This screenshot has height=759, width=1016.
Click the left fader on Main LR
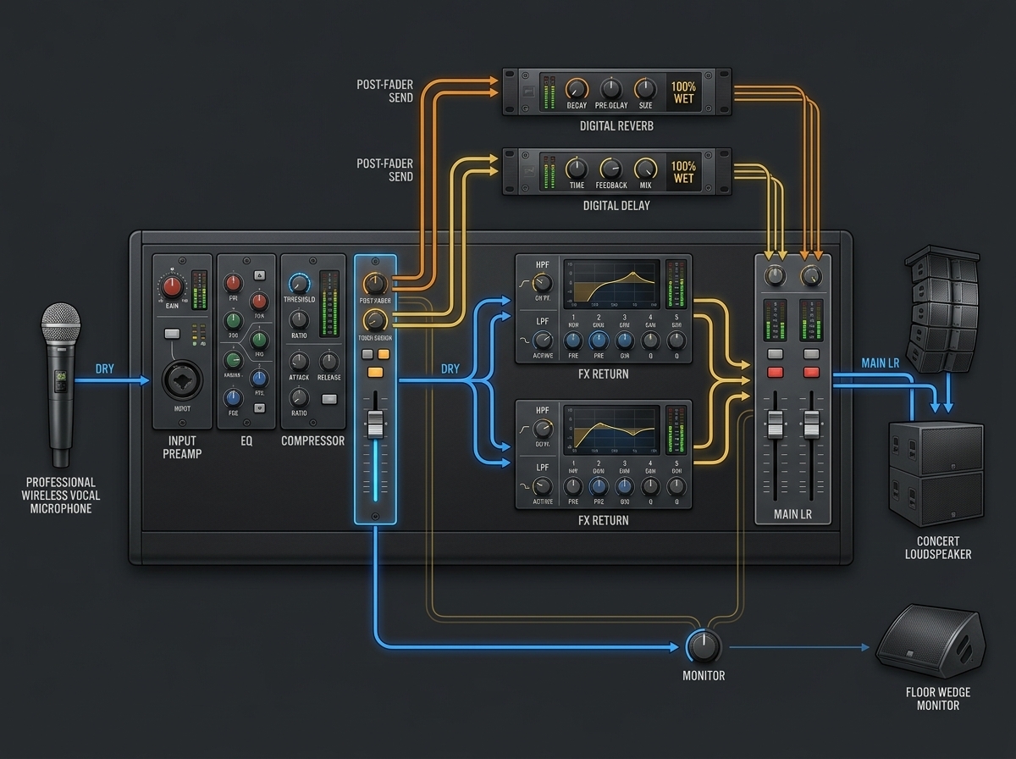(x=775, y=423)
